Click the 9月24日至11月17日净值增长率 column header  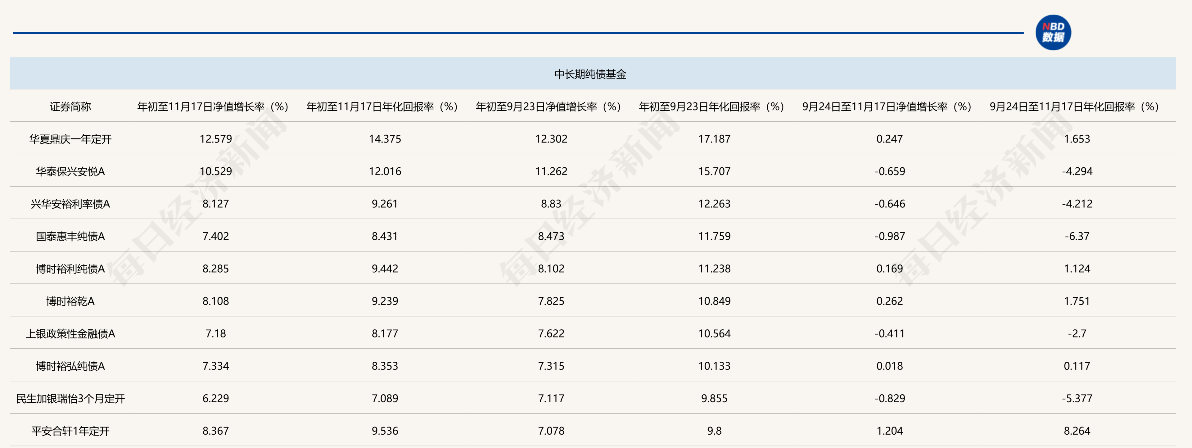coord(887,106)
